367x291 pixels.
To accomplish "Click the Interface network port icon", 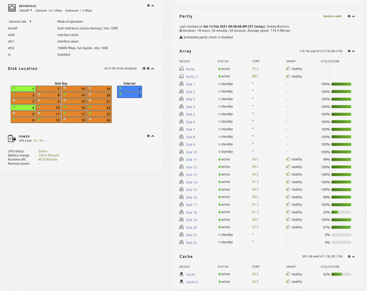I will point(12,8).
